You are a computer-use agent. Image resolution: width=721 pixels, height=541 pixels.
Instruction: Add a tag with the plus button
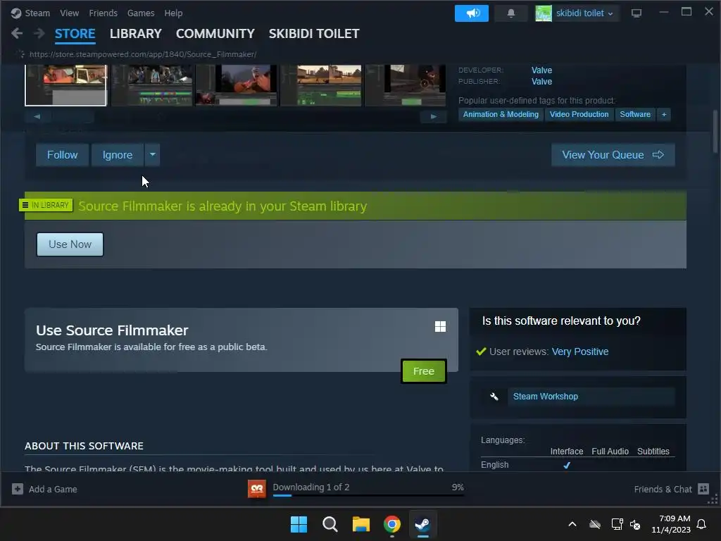tap(664, 115)
